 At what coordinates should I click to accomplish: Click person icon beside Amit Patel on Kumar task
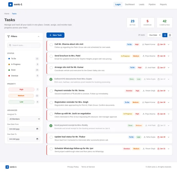(x=146, y=67)
